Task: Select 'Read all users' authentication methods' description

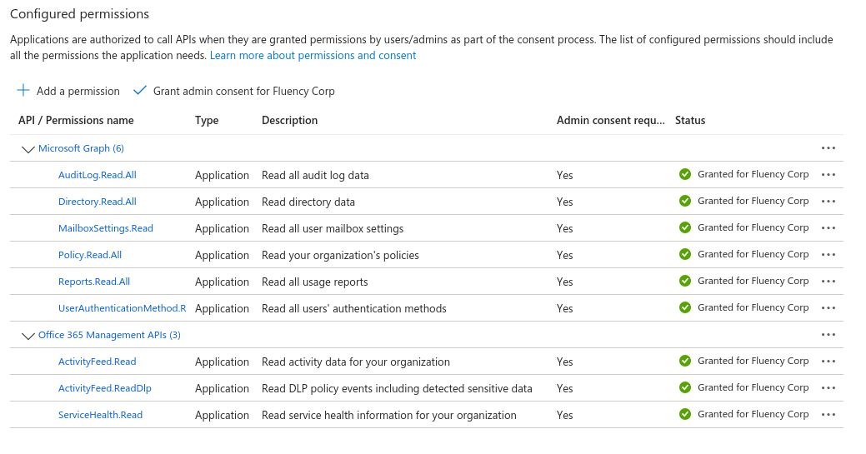Action: [x=354, y=308]
